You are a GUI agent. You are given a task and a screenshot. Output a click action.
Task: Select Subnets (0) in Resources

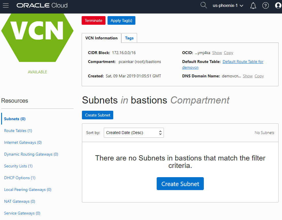15,119
